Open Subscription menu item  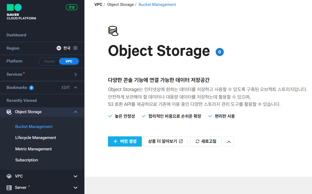point(27,160)
